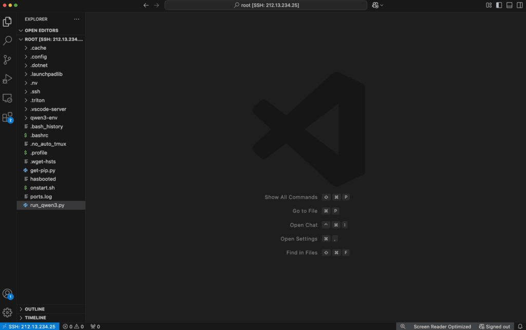Click the command center search box
Image resolution: width=526 pixels, height=330 pixels.
[266, 5]
